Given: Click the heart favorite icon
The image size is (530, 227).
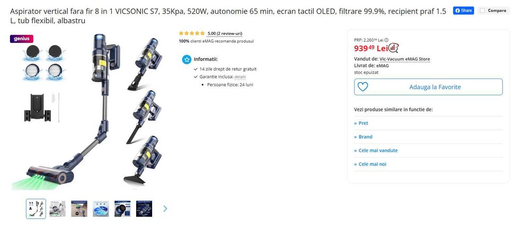Looking at the screenshot, I should point(363,87).
